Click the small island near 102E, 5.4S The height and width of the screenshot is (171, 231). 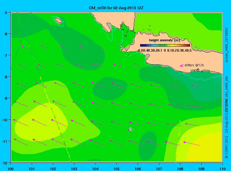(59, 20)
